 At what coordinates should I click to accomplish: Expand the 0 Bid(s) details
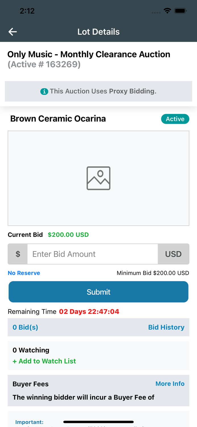[25, 327]
